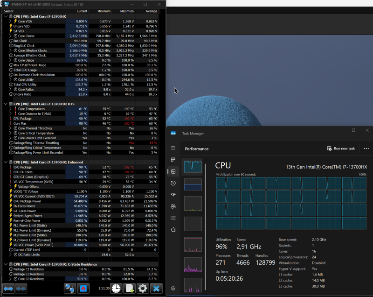Click the clock reset-timer icon in HWiNFO
The image size is (373, 297).
point(116,289)
